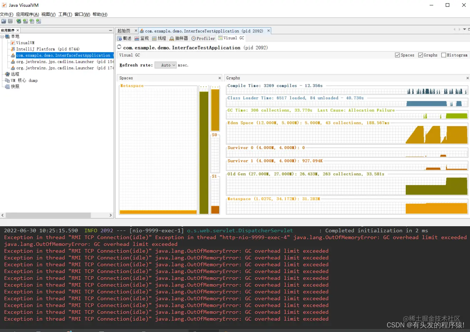Image resolution: width=470 pixels, height=332 pixels.
Task: Click the VisualVM node icon
Action: click(13, 43)
